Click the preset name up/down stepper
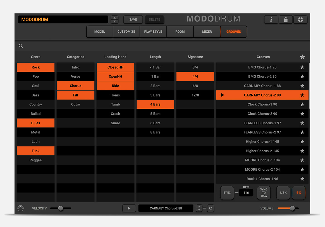The width and height of the screenshot is (325, 227). click(x=114, y=20)
